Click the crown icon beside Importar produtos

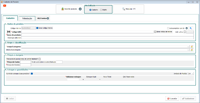coord(80,9)
